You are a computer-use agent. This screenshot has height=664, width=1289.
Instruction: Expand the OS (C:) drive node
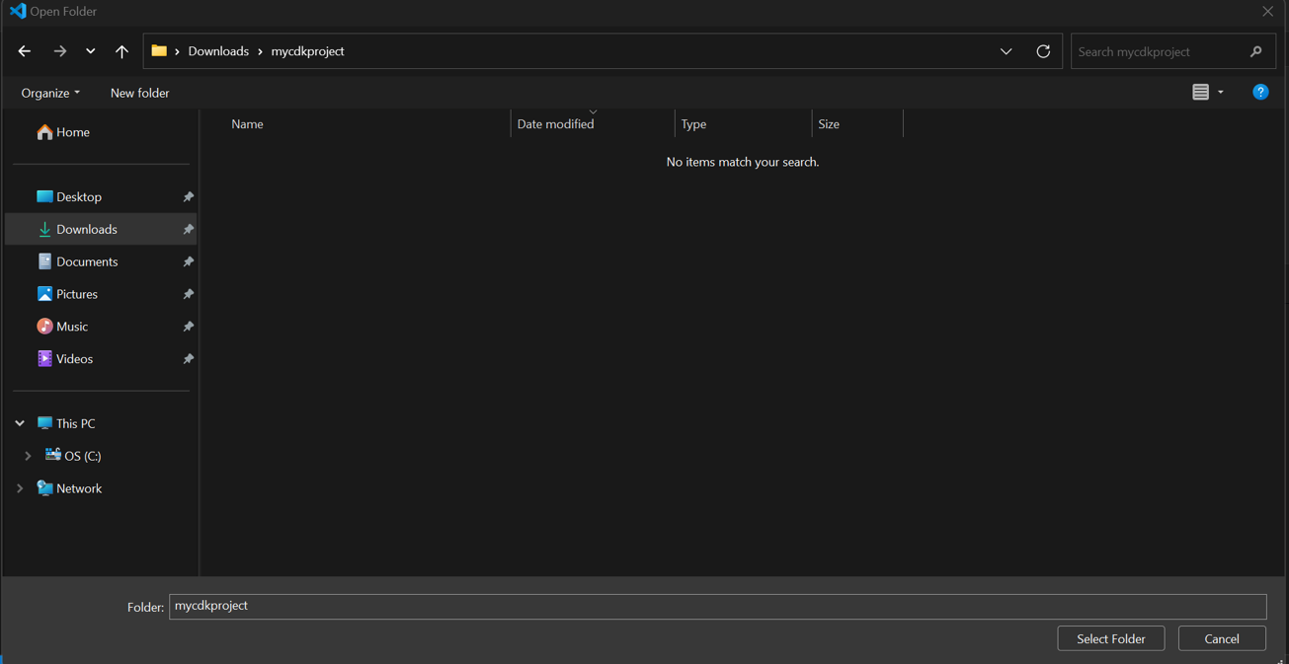coord(28,455)
